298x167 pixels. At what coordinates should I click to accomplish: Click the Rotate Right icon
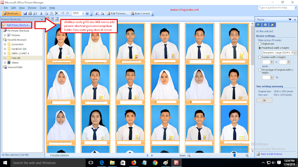pyautogui.click(x=102, y=13)
